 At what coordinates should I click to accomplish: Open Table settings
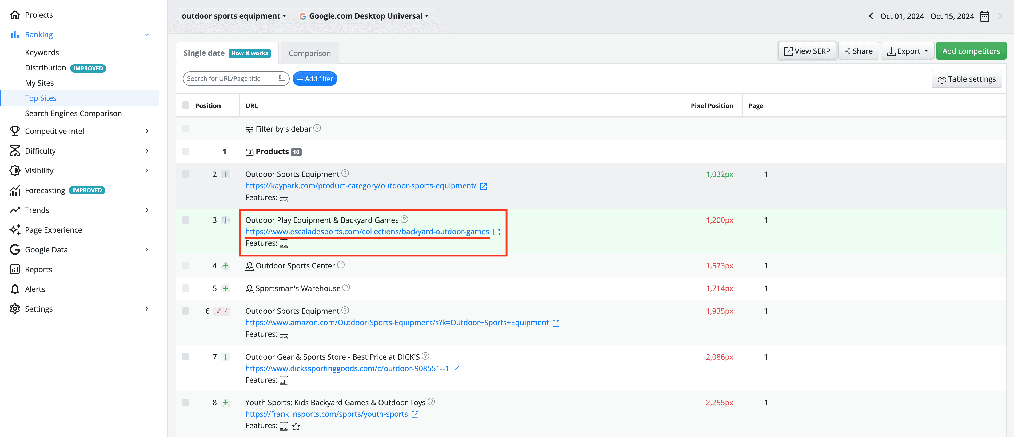(x=967, y=79)
